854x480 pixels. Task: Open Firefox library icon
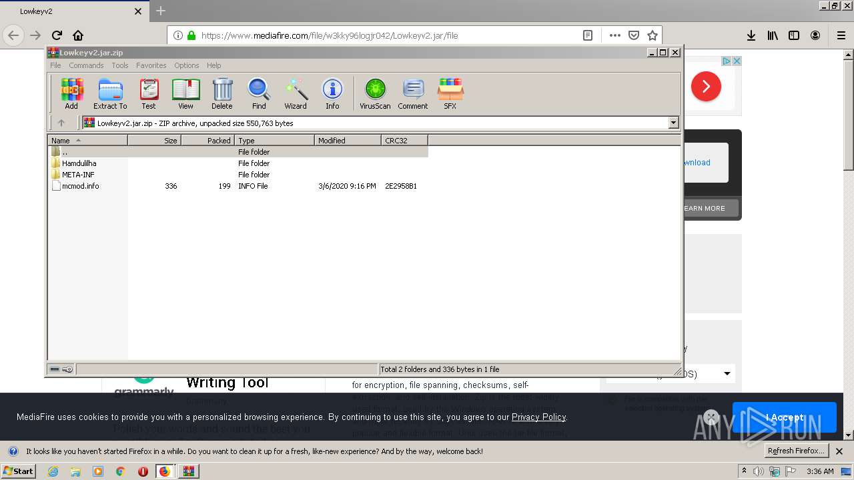773,35
